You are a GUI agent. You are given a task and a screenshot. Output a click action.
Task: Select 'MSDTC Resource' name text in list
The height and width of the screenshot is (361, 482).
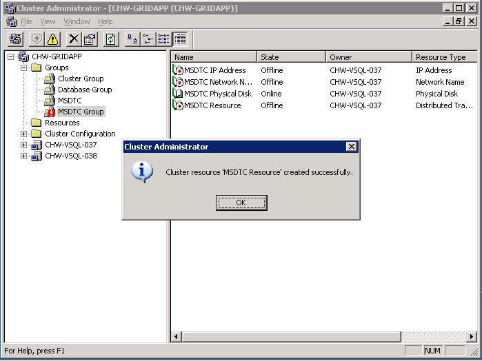(x=212, y=105)
